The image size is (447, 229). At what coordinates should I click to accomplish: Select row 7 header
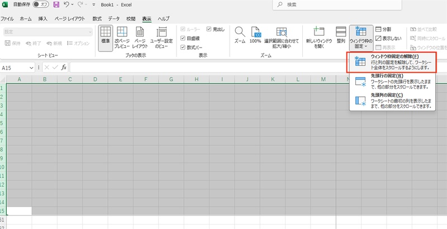point(3,141)
